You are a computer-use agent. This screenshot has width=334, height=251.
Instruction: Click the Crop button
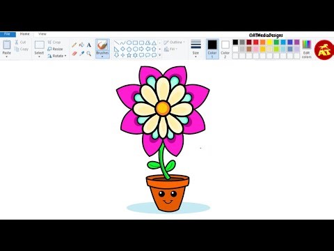tap(54, 42)
